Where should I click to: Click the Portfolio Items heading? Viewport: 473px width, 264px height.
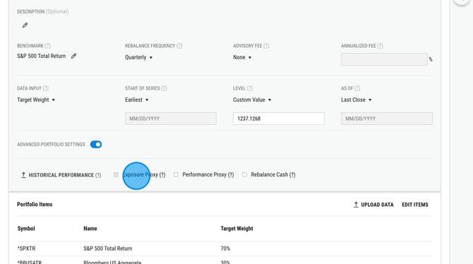35,205
